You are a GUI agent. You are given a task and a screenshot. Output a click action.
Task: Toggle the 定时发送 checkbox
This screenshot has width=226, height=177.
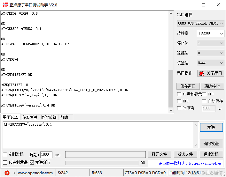5,154
